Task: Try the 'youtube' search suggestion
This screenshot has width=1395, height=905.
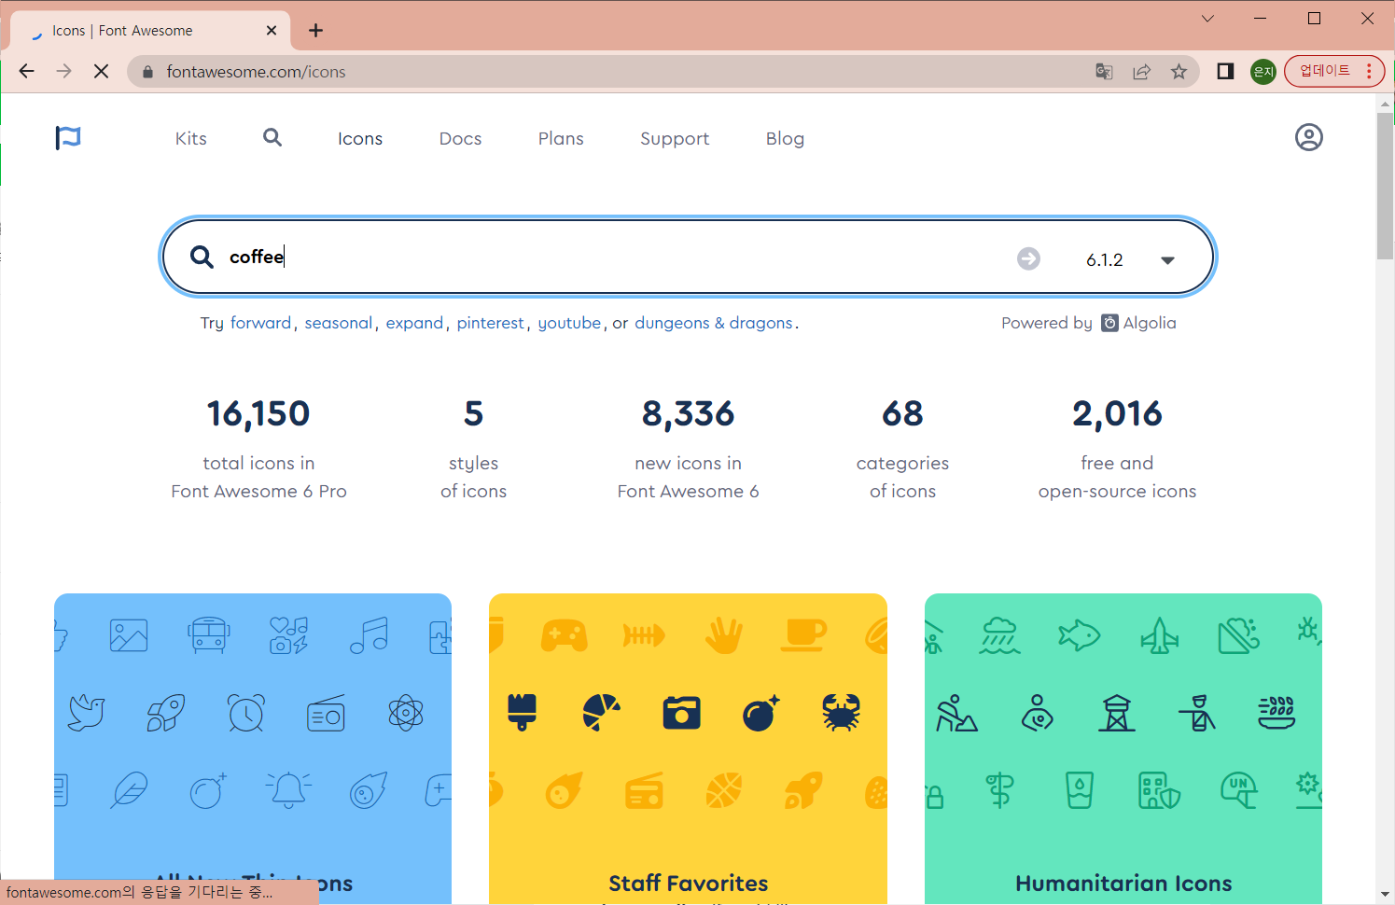Action: click(x=569, y=324)
